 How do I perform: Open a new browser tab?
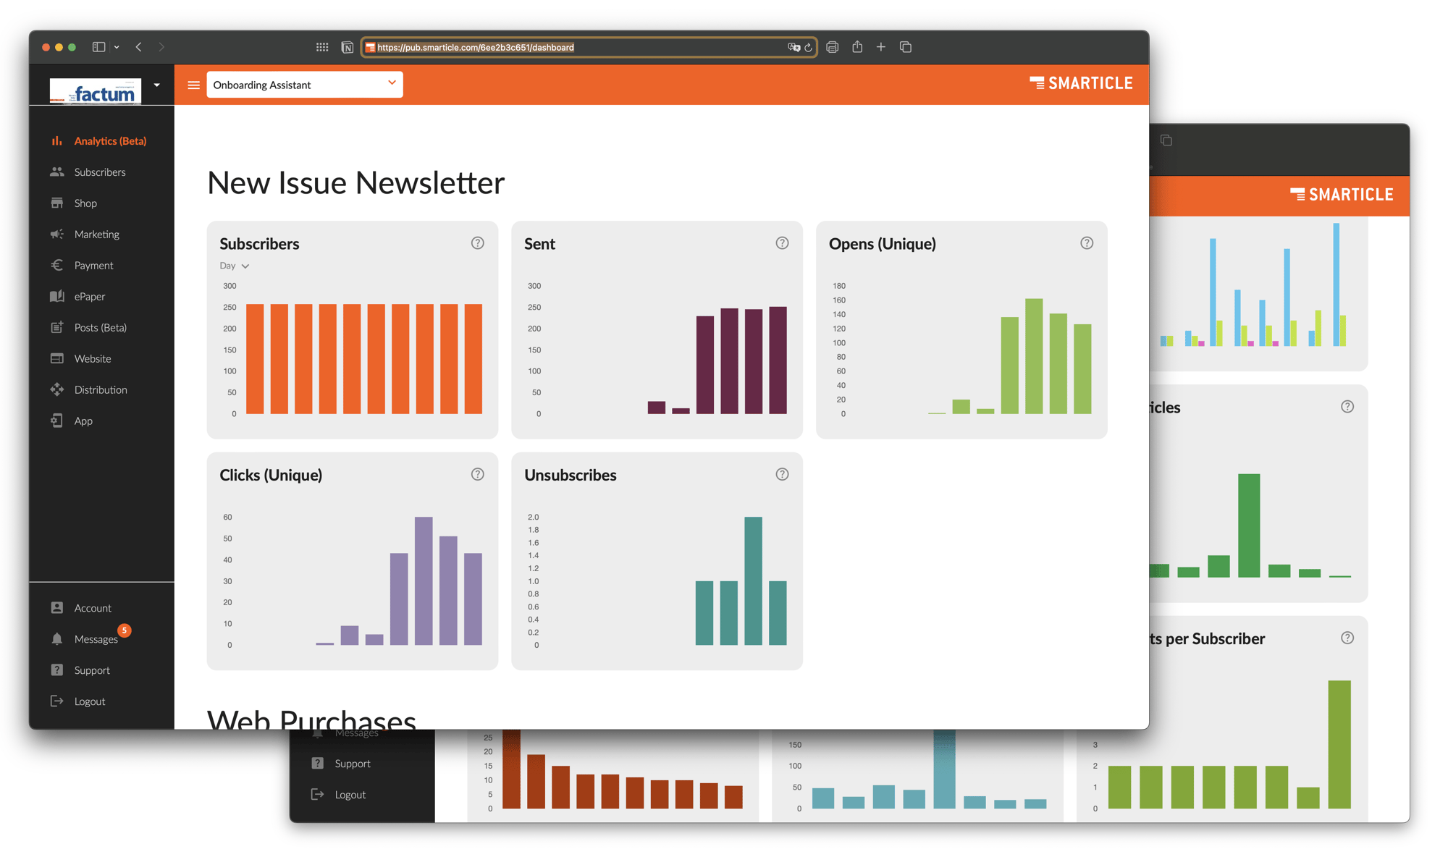point(881,47)
